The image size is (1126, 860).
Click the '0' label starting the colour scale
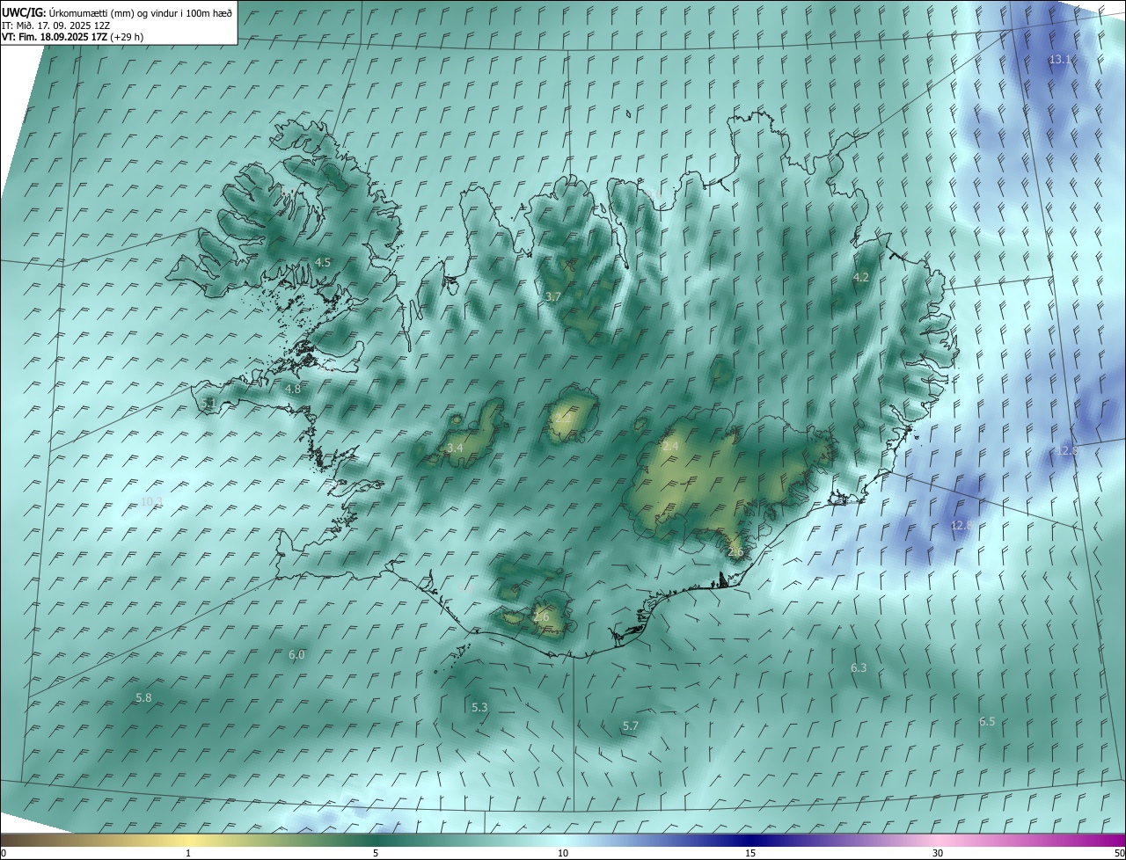(x=4, y=853)
